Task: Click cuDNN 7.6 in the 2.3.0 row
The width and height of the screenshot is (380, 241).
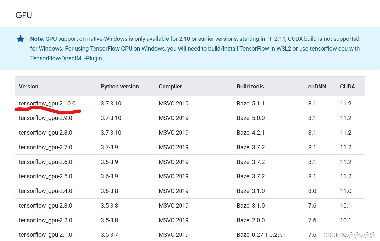Action: (x=312, y=206)
